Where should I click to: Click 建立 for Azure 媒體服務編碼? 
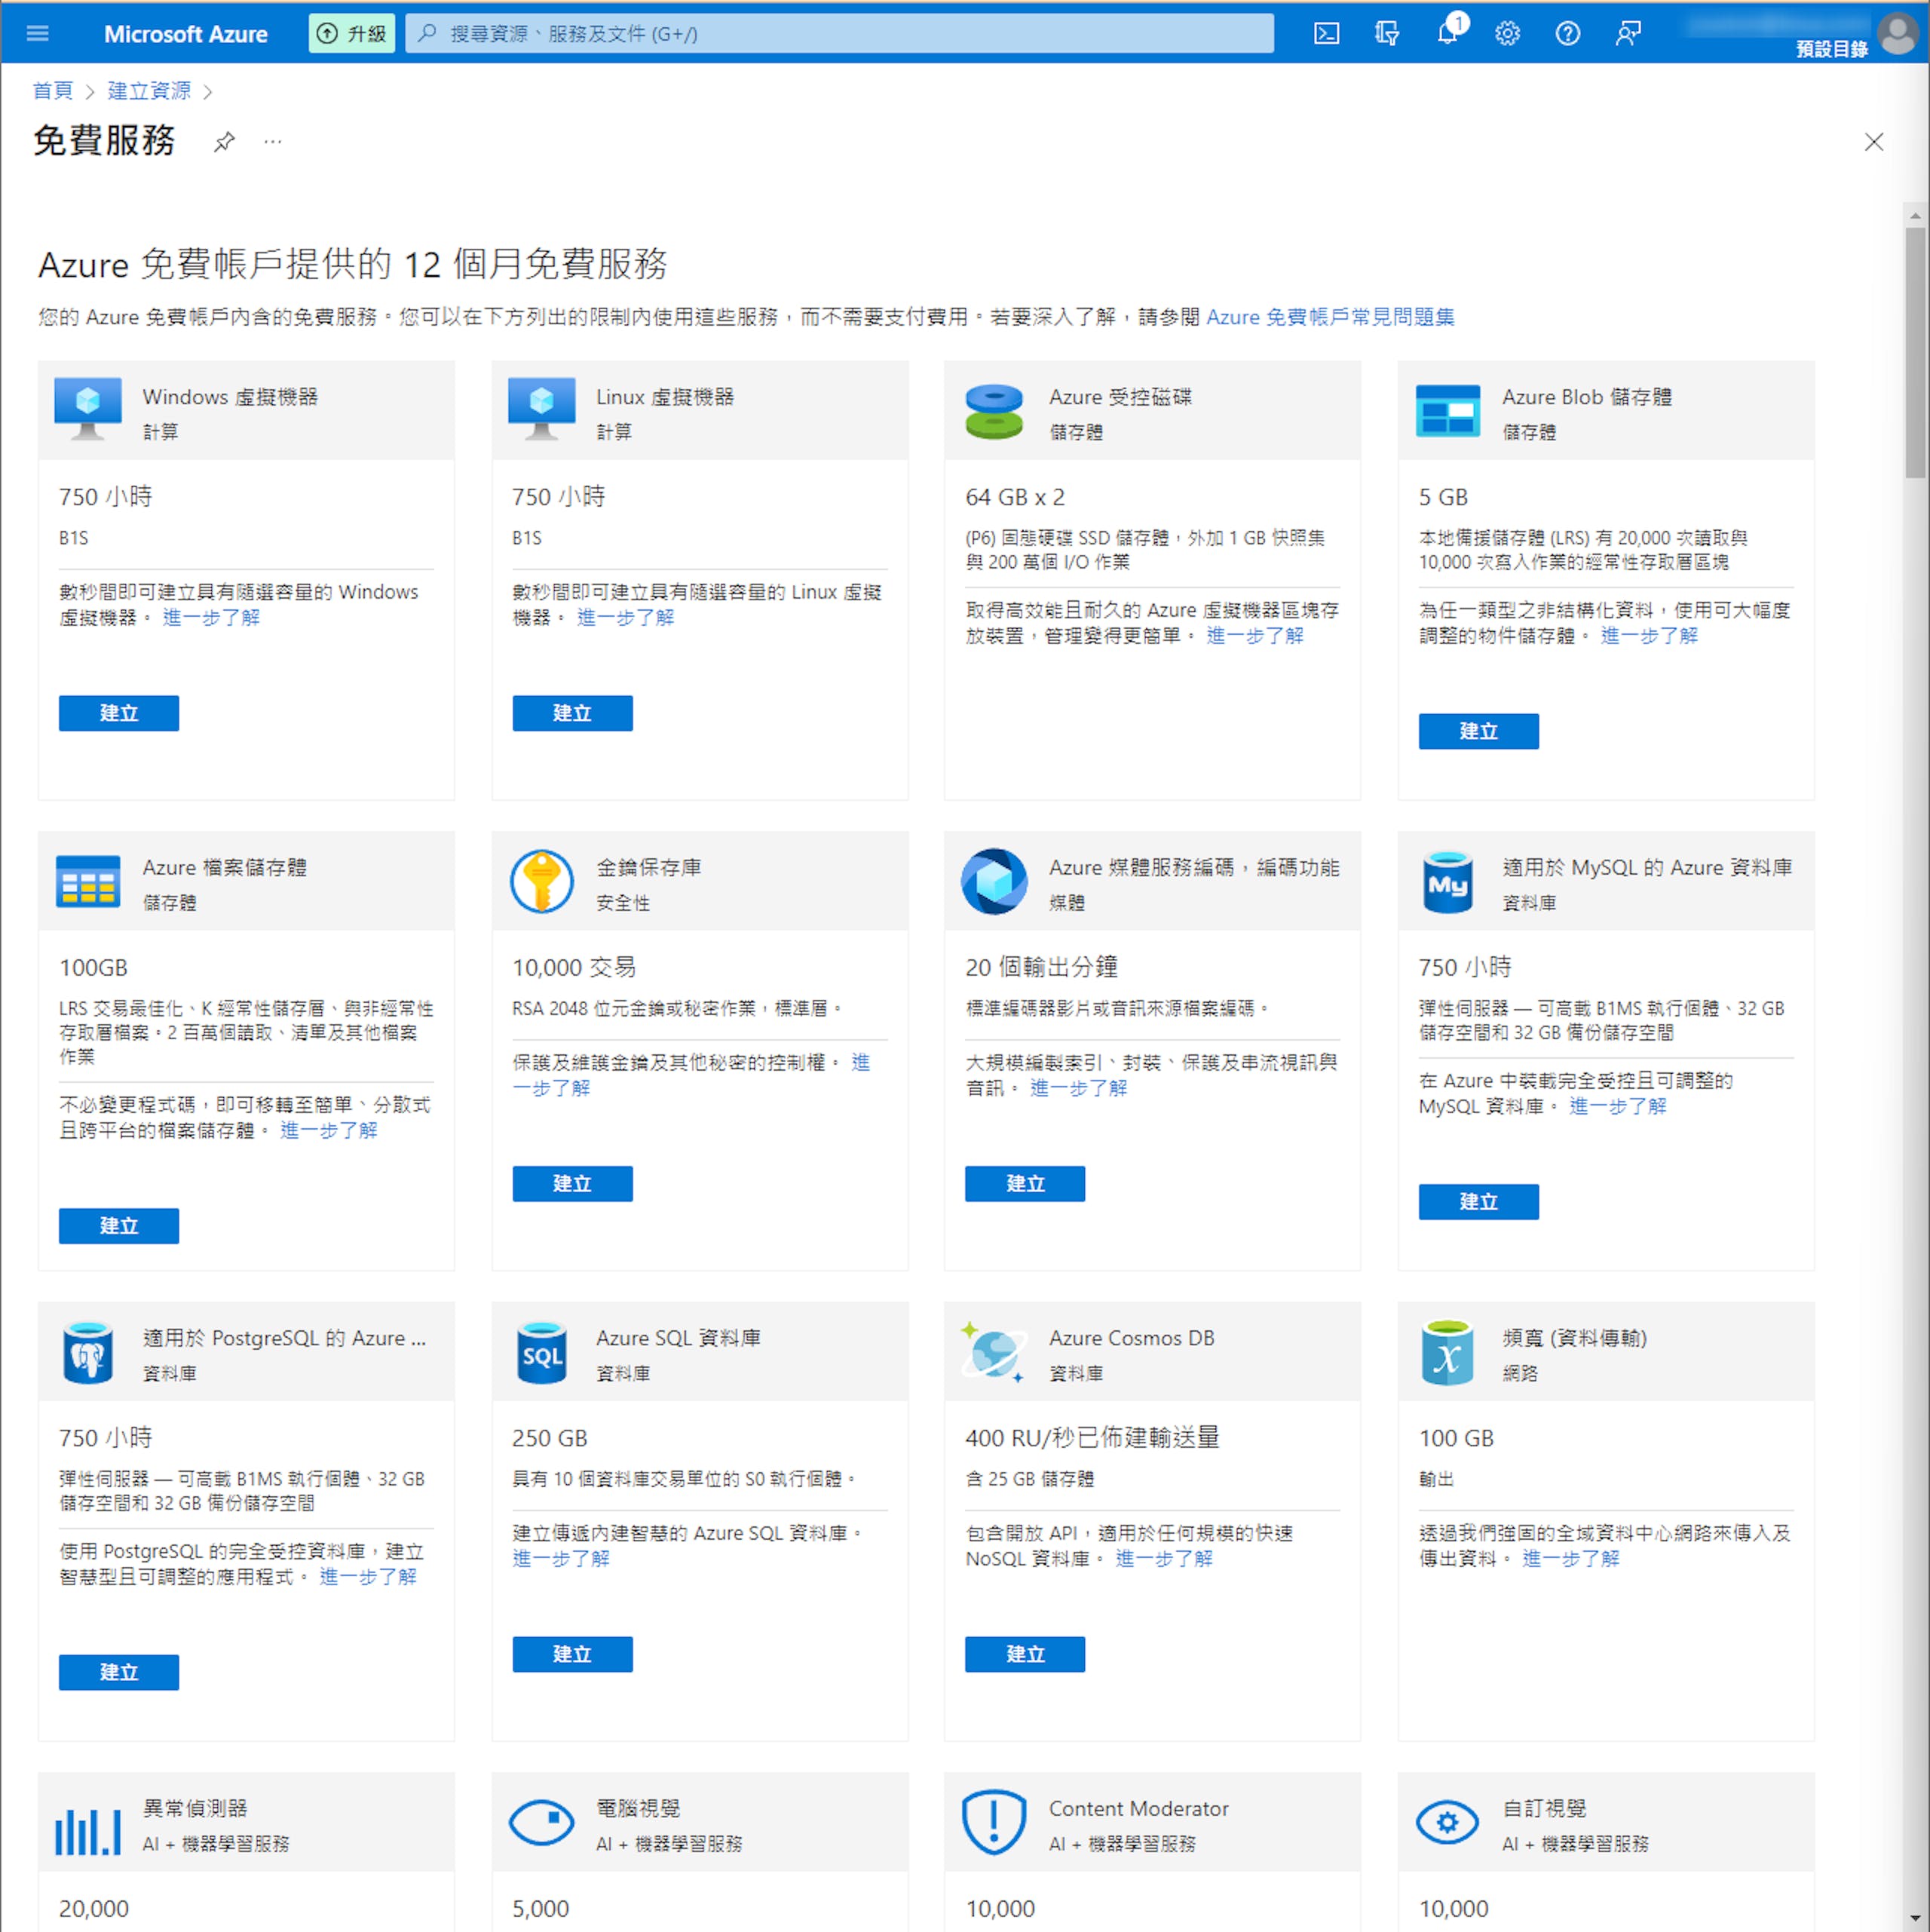(1025, 1184)
